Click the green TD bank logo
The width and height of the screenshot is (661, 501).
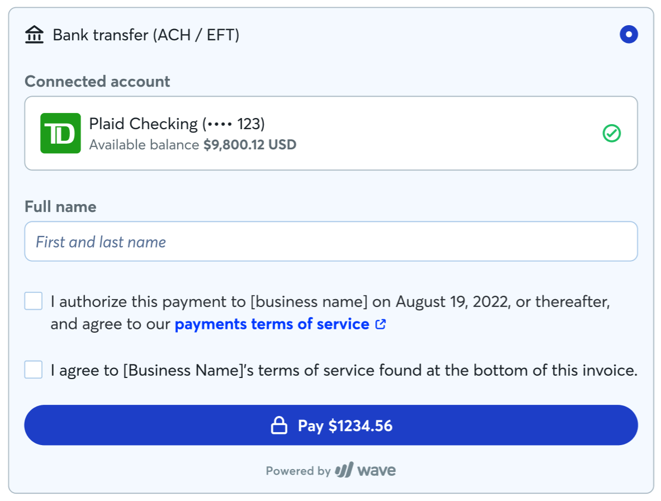(60, 133)
